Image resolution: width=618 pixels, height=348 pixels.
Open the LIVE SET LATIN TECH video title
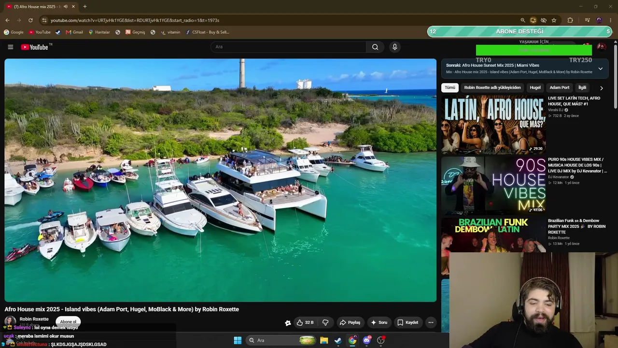(574, 101)
